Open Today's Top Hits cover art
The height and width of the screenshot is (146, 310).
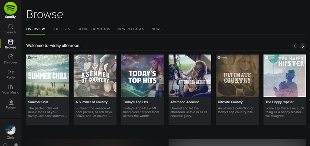point(142,76)
